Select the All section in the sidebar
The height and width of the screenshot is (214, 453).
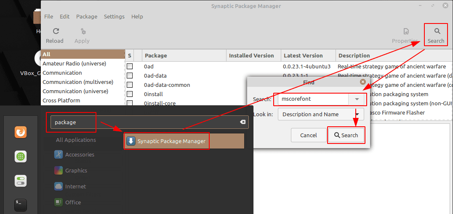[83, 55]
